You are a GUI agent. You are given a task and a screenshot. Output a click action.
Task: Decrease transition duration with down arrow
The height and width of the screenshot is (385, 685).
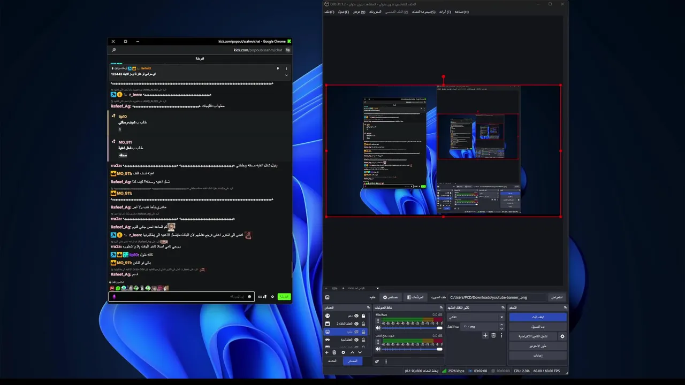pos(501,329)
